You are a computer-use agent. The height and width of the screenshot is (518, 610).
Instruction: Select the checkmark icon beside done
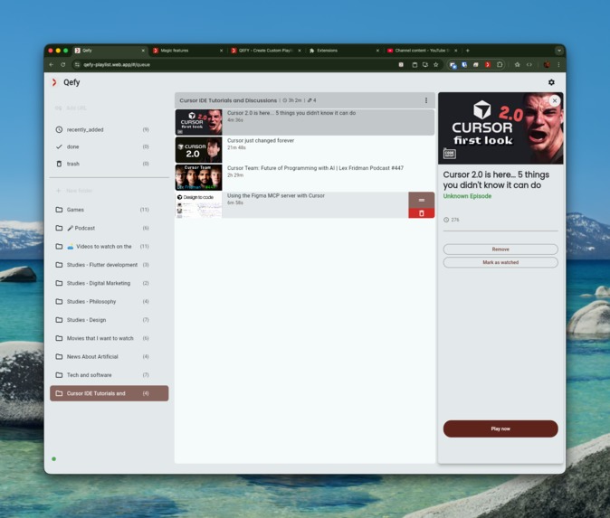[59, 146]
